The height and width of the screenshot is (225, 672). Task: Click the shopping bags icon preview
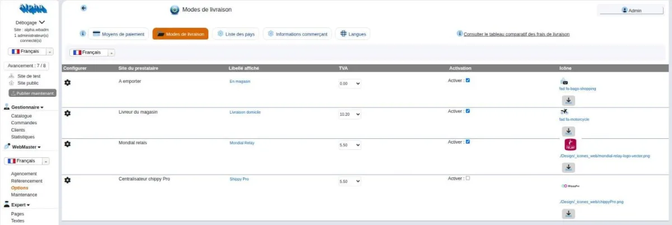point(564,81)
